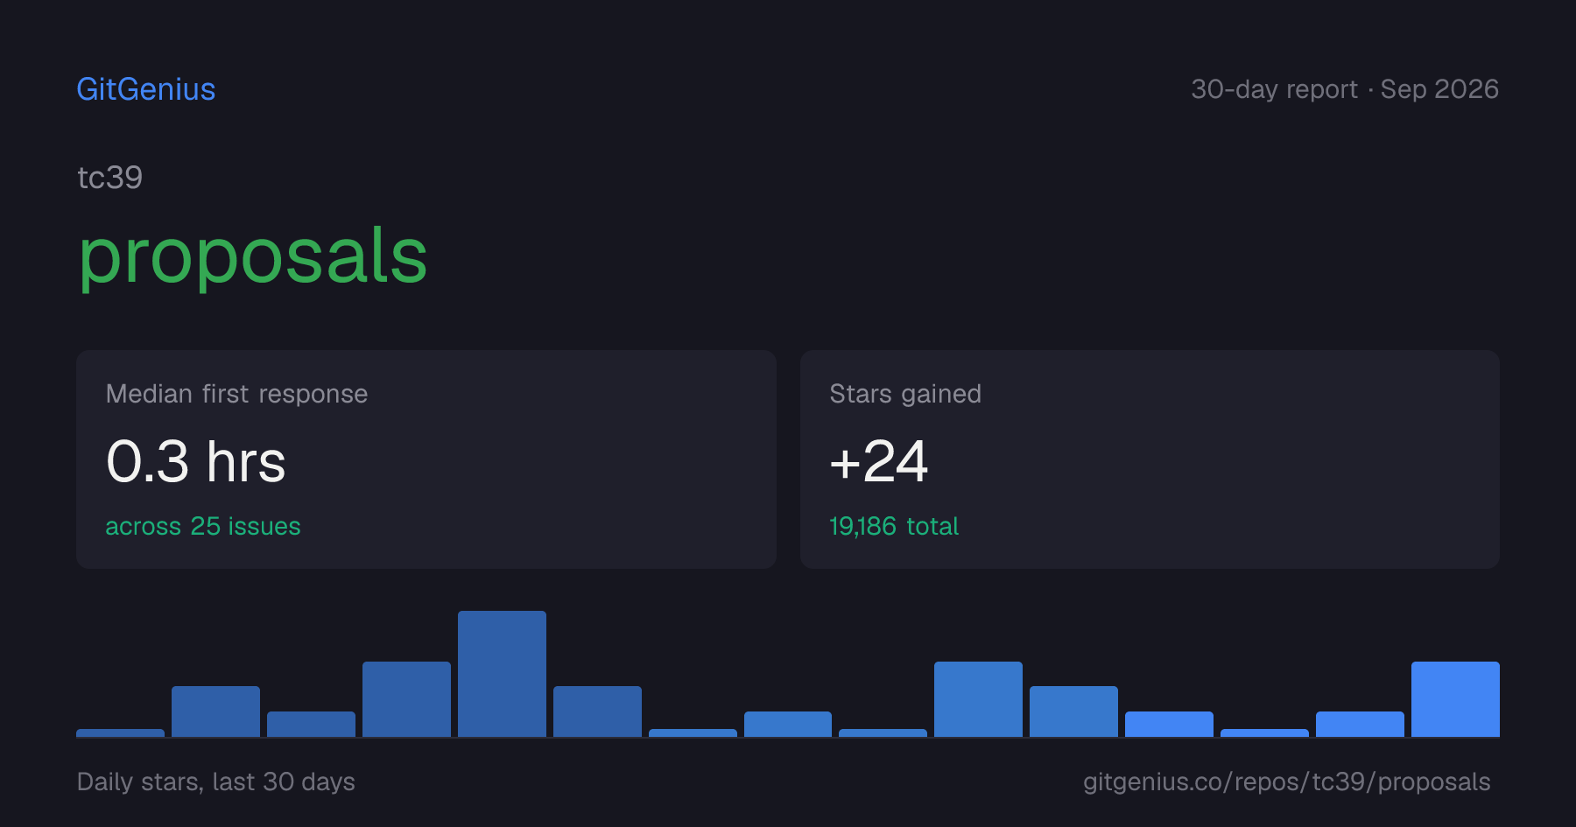Viewport: 1576px width, 827px height.
Task: Click the 19,186 total text
Action: tap(894, 526)
